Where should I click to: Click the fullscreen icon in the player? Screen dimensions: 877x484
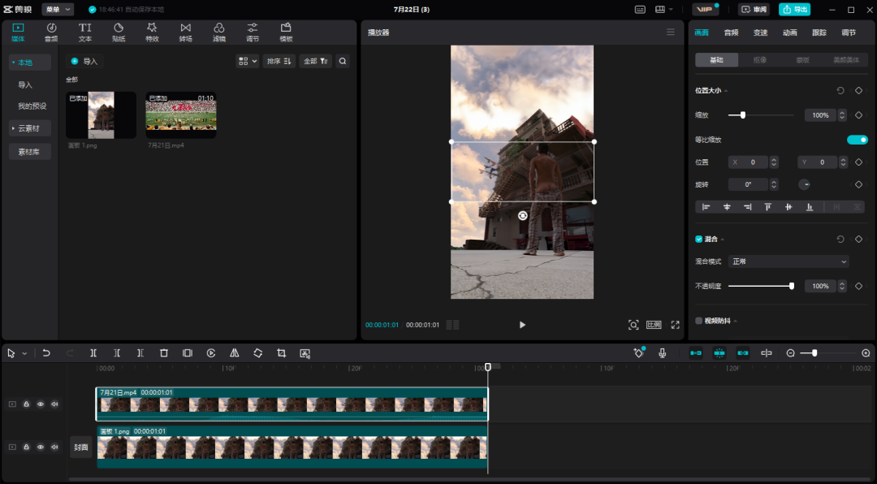(675, 325)
